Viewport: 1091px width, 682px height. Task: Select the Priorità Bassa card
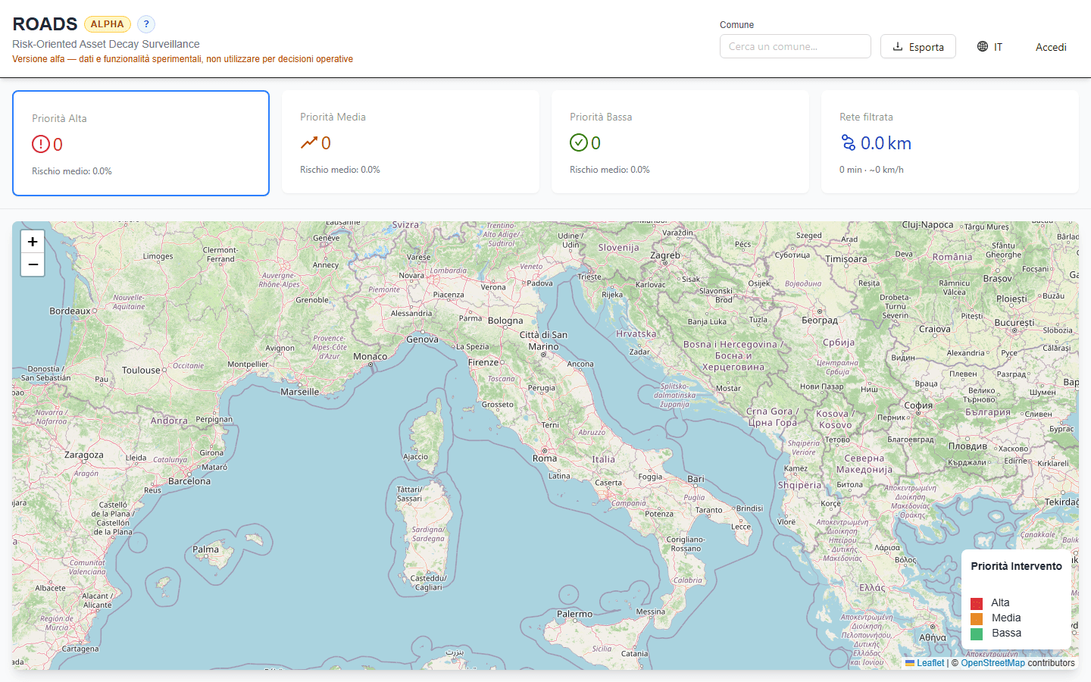[680, 142]
